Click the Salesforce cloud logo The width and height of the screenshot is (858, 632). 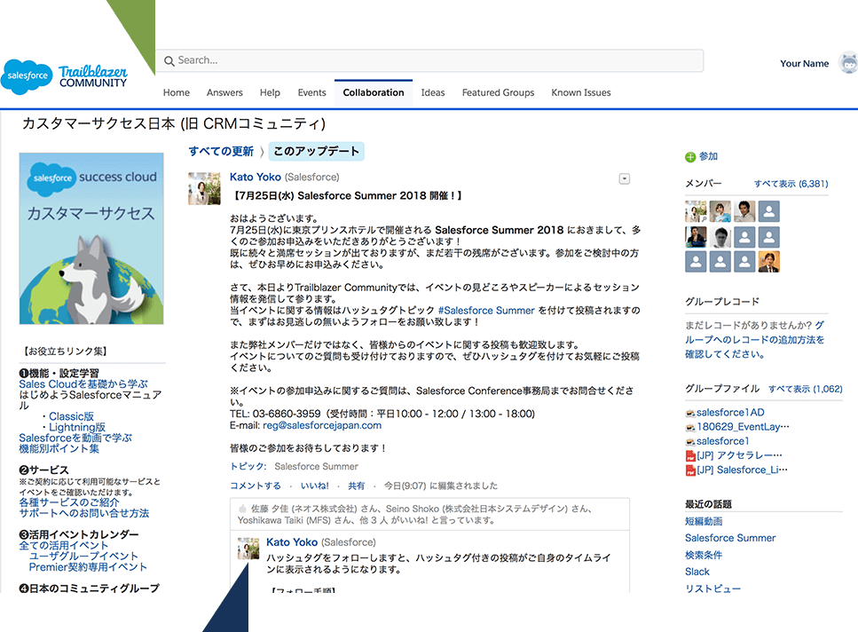pos(28,76)
